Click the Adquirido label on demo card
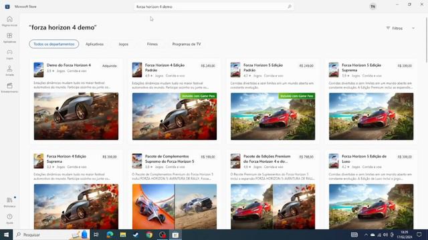 110,66
